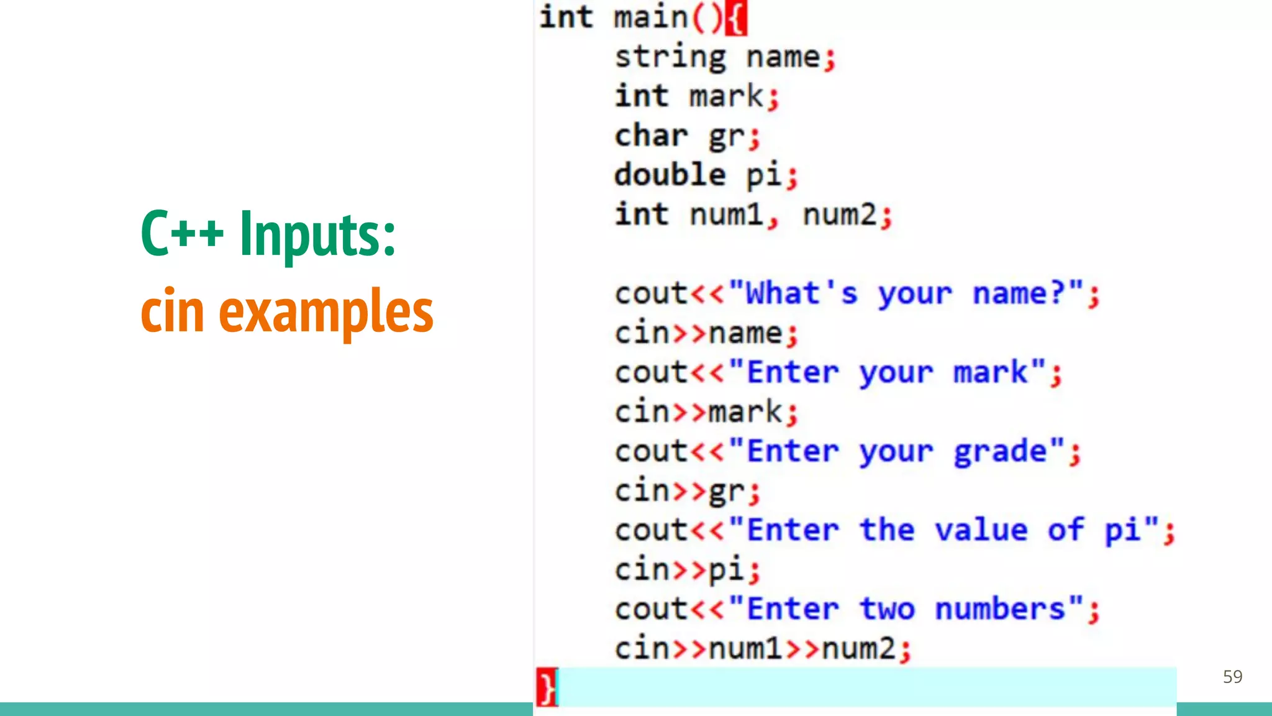This screenshot has height=716, width=1272.
Task: Click the "Enter your mark" cout line
Action: (x=839, y=373)
